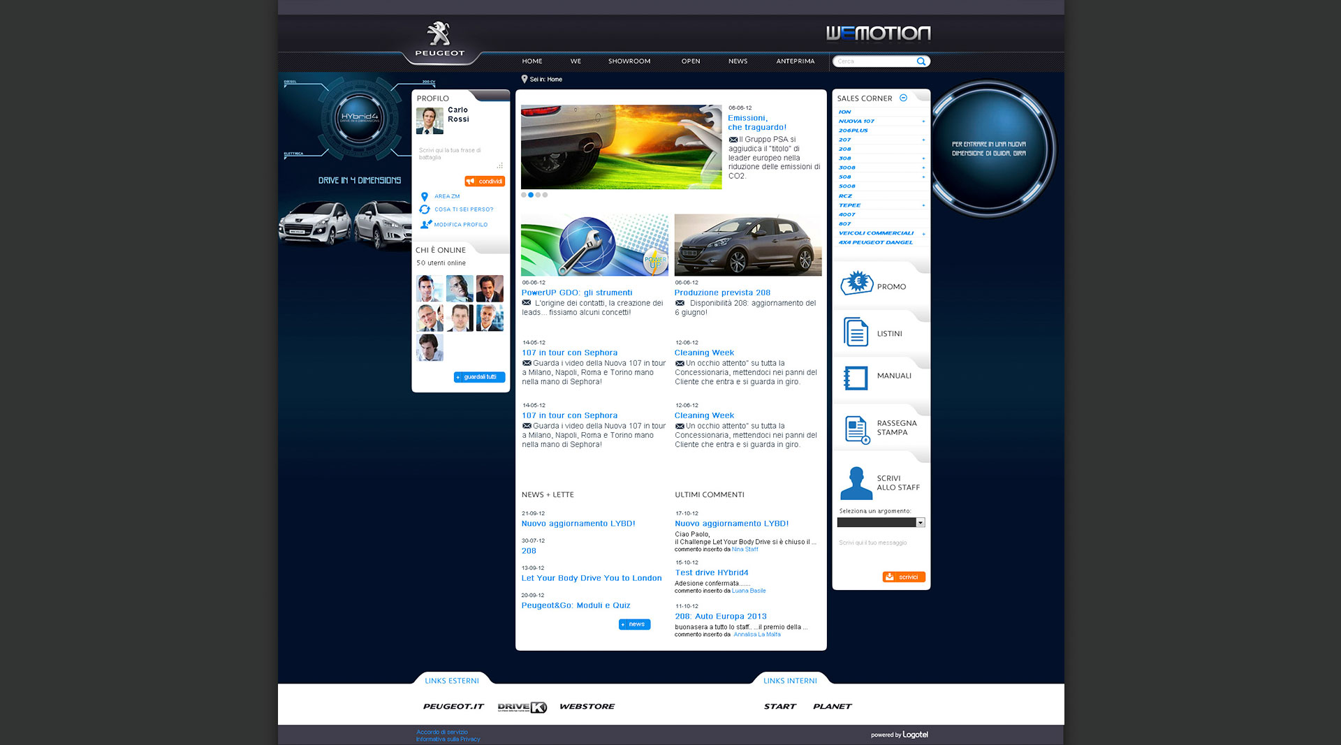Viewport: 1341px width, 745px height.
Task: Open the PLANET internal link
Action: point(833,707)
